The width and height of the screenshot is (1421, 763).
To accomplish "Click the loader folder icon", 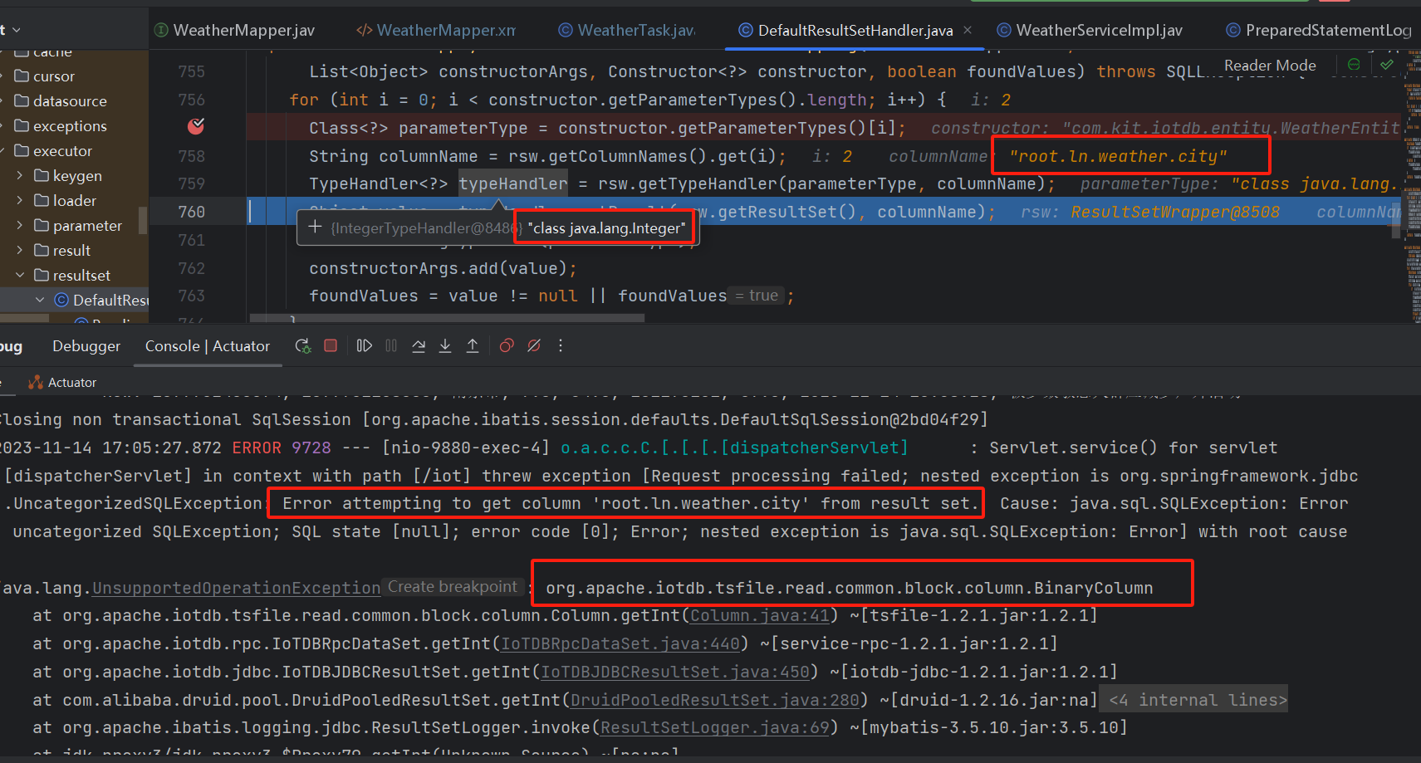I will coord(42,200).
